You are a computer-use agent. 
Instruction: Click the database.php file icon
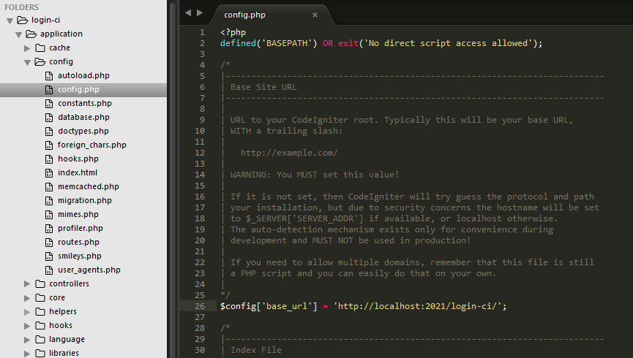(49, 118)
